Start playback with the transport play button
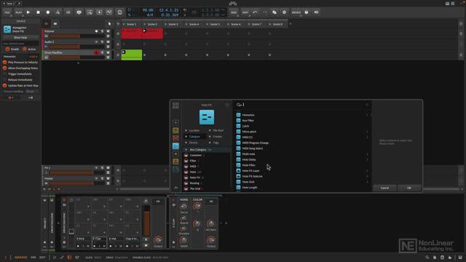The image size is (466, 262). coord(28,12)
